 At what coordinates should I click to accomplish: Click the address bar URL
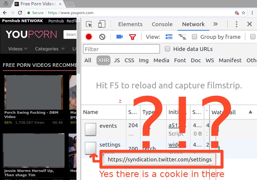(71, 13)
